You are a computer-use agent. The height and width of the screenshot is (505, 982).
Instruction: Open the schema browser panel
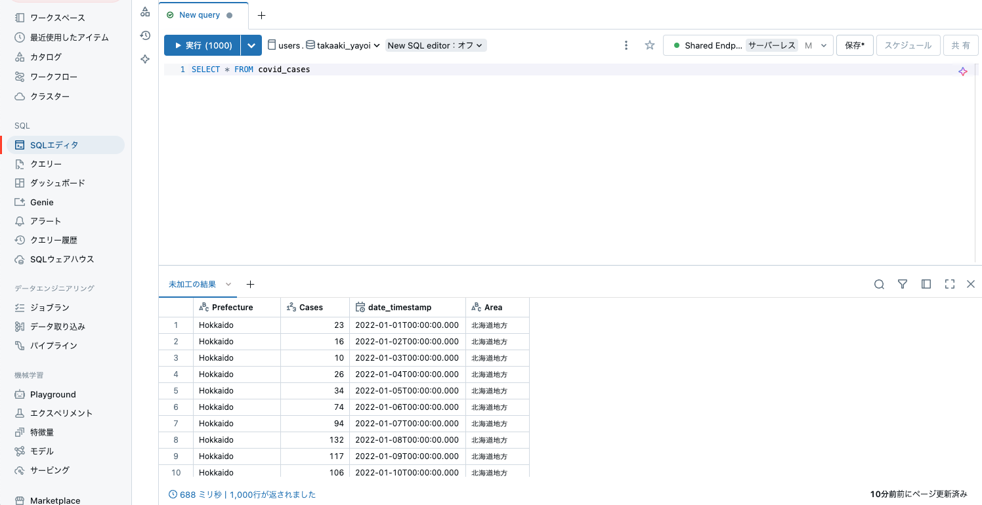(x=145, y=11)
